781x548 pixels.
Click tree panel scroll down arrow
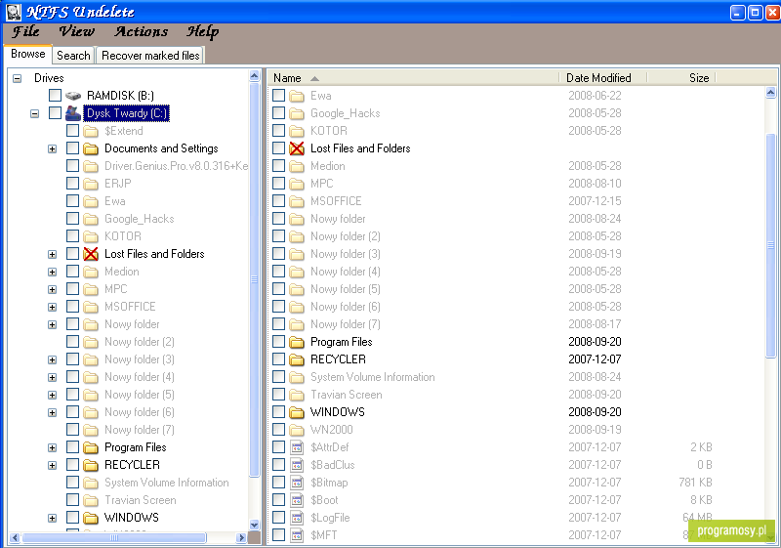[x=255, y=525]
